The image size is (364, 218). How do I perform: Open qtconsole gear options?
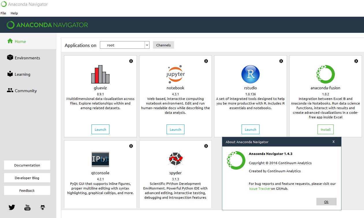pos(131,146)
